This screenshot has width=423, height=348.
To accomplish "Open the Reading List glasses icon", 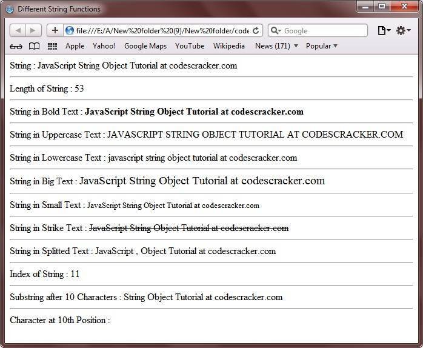I will [16, 47].
